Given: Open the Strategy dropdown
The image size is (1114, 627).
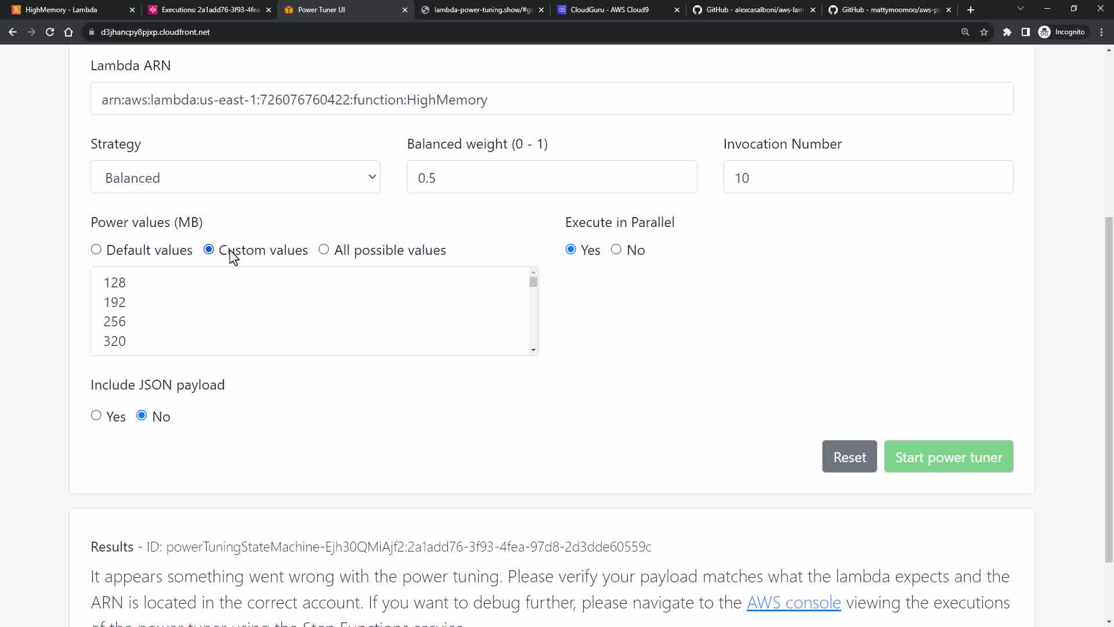Looking at the screenshot, I should [235, 177].
